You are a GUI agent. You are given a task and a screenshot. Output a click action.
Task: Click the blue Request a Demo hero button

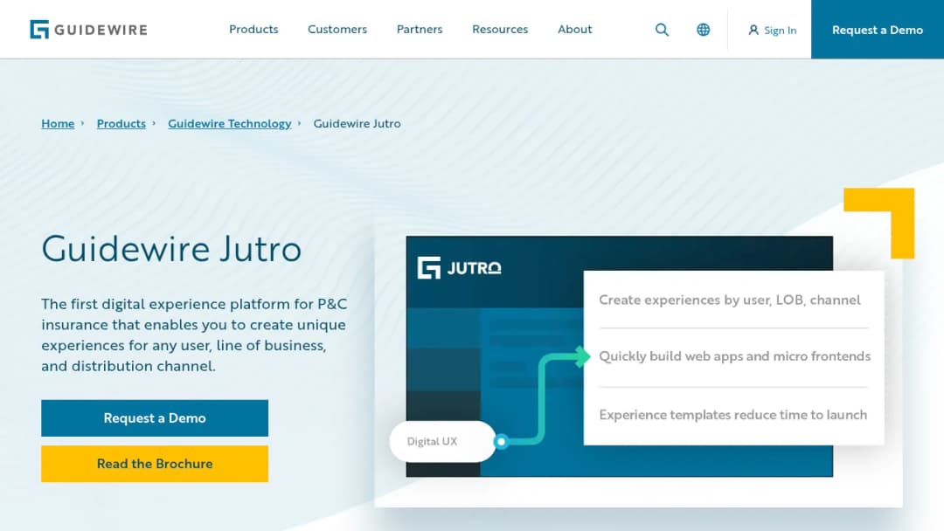[x=155, y=418]
